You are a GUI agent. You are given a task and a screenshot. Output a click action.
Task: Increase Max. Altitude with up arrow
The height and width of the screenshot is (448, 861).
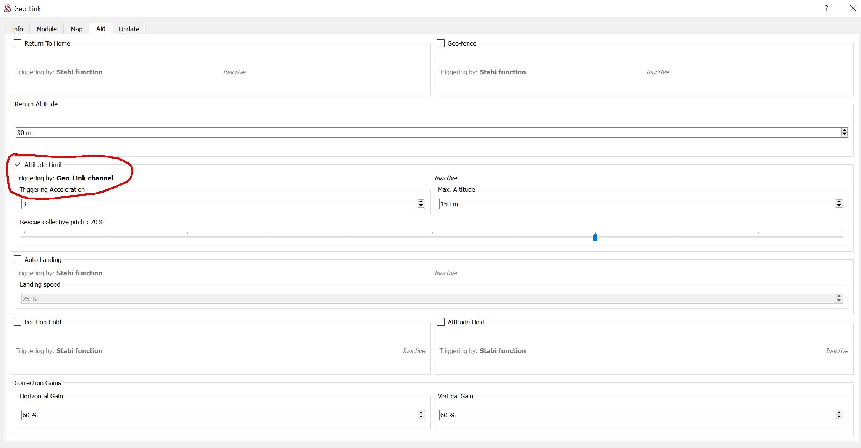coord(839,202)
